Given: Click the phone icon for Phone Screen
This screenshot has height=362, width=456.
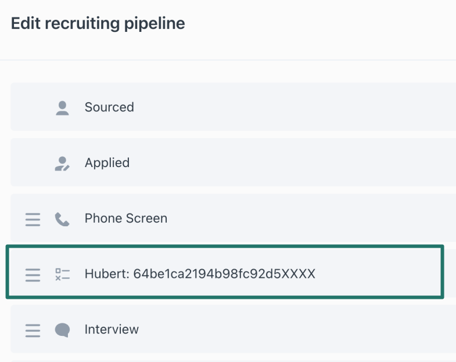Looking at the screenshot, I should click(62, 219).
